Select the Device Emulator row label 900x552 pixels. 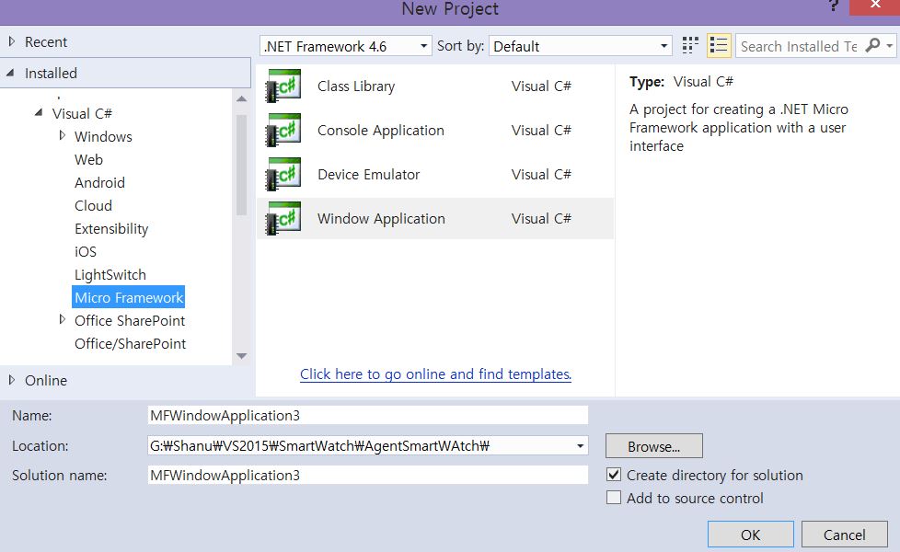[368, 175]
